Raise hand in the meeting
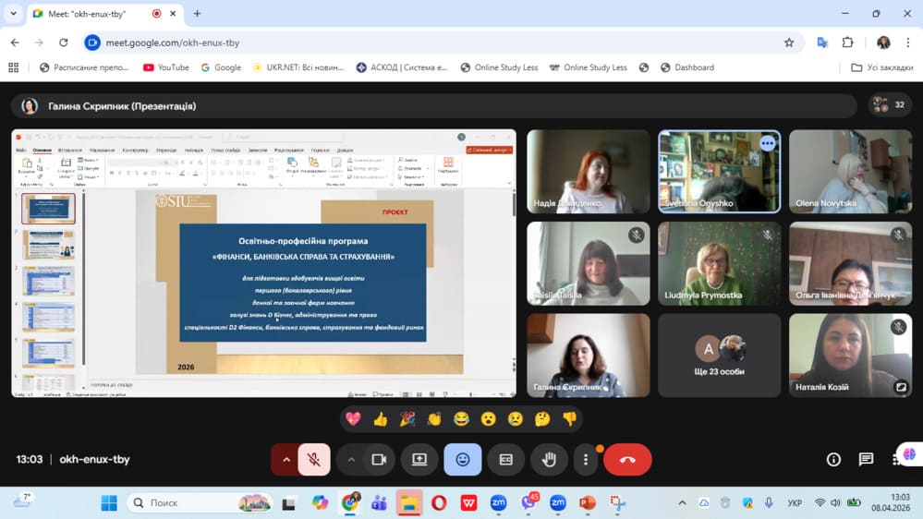The image size is (923, 519). click(x=549, y=459)
